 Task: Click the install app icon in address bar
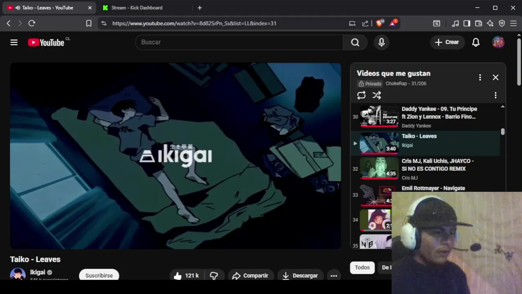tap(352, 23)
